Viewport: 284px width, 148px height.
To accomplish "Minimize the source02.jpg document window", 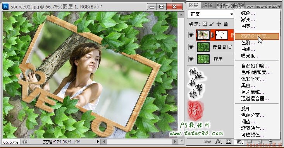I will [x=152, y=7].
